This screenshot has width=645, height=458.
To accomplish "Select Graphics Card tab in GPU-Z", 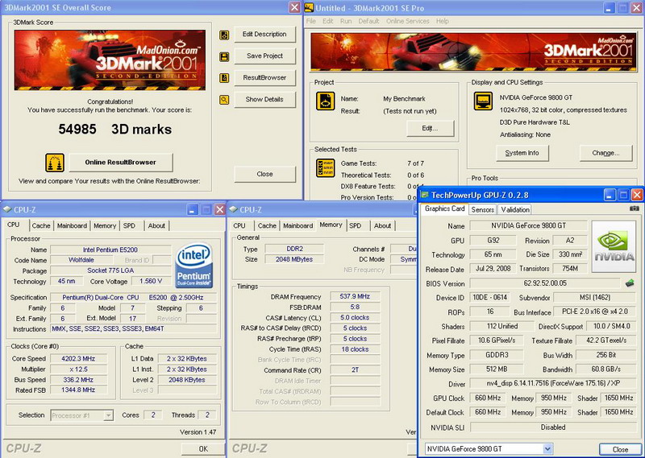I will tap(445, 208).
